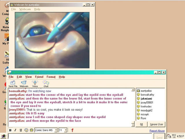Open the Help menu in chat window
The width and height of the screenshot is (185, 139).
click(62, 77)
